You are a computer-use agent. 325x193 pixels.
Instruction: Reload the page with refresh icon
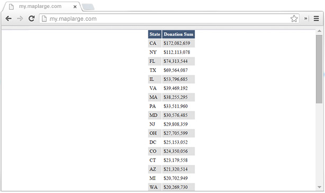pyautogui.click(x=32, y=19)
